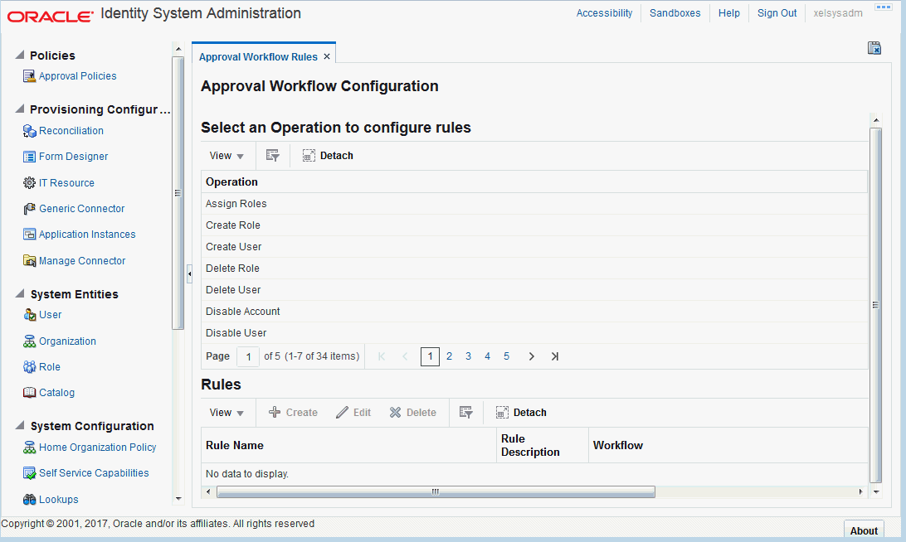Screen dimensions: 906x542
Task: Collapse the Provisioning Configuration section
Action: point(20,109)
